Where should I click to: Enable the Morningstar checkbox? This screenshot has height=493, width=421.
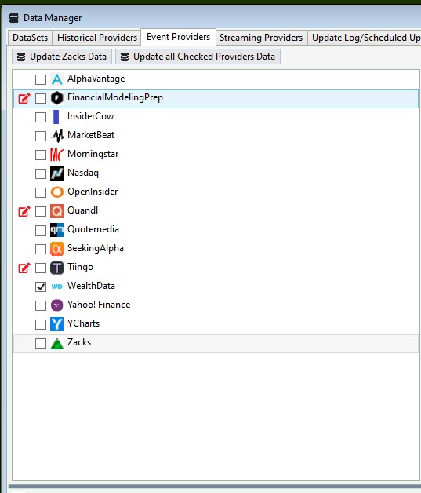(x=41, y=155)
